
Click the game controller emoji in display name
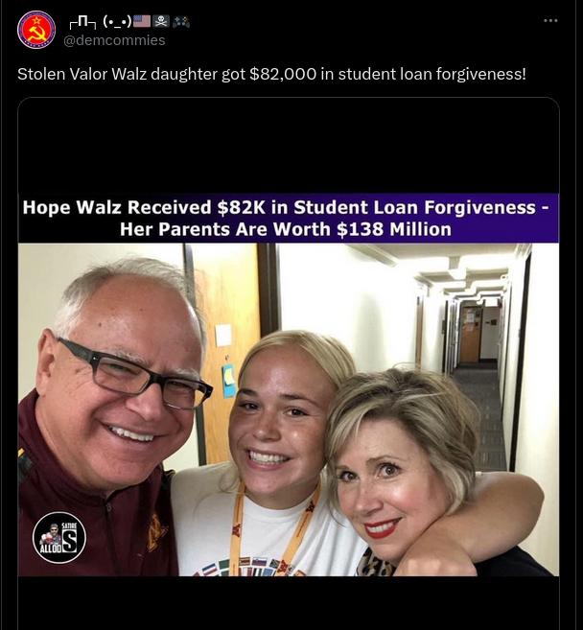[x=181, y=21]
